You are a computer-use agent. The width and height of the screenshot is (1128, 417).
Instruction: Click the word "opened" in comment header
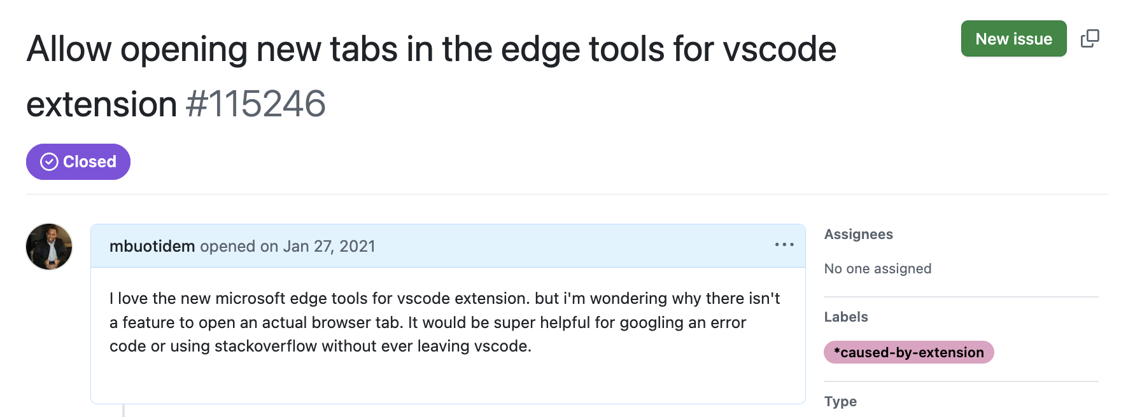[x=227, y=246]
